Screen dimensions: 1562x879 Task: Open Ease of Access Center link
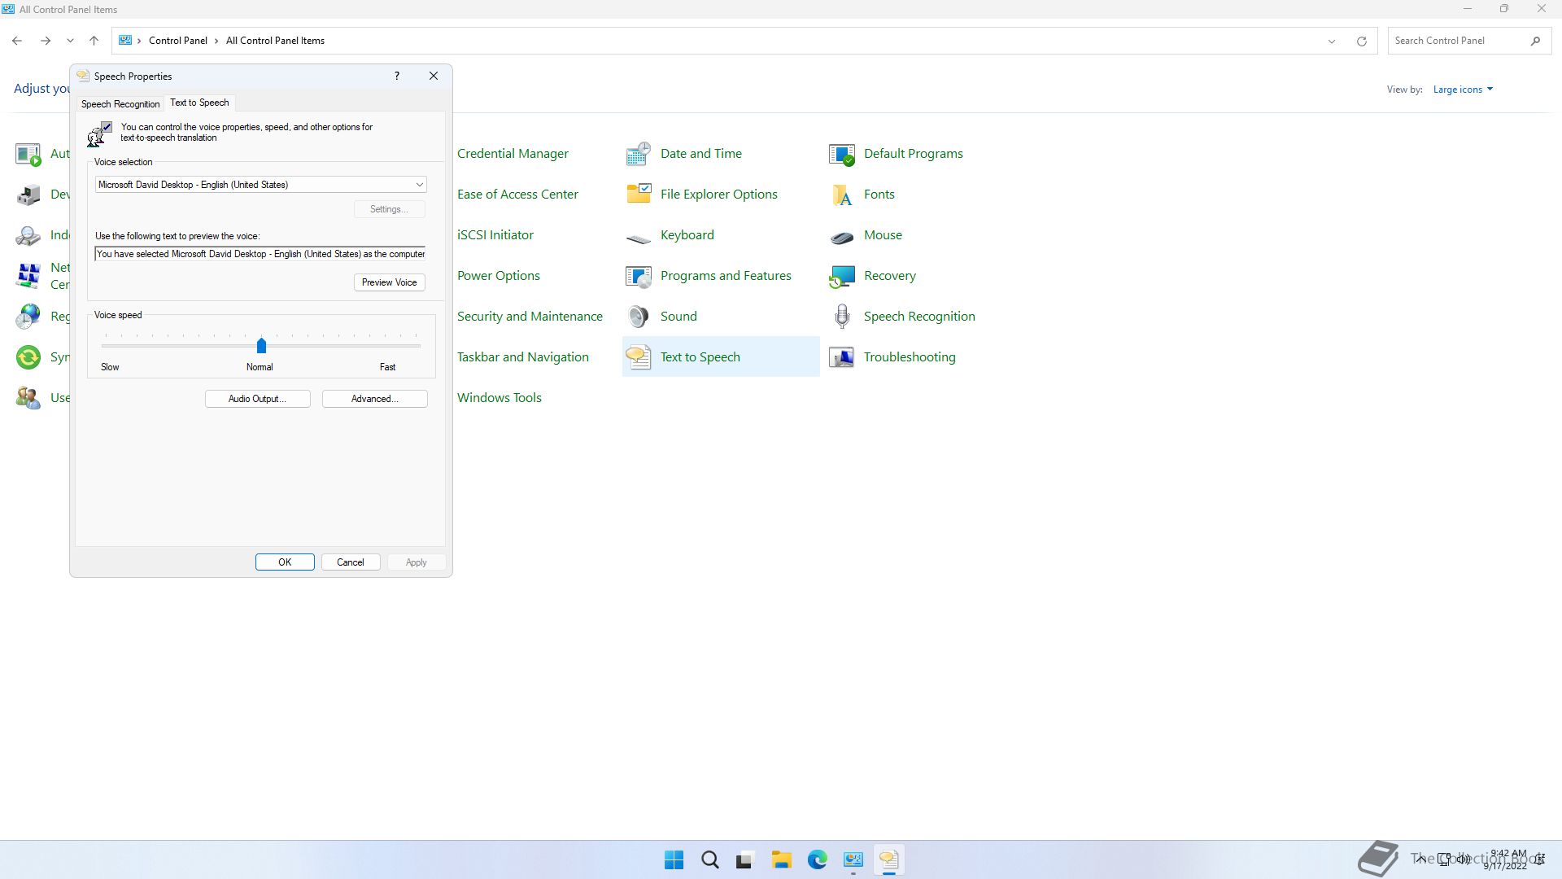(517, 194)
